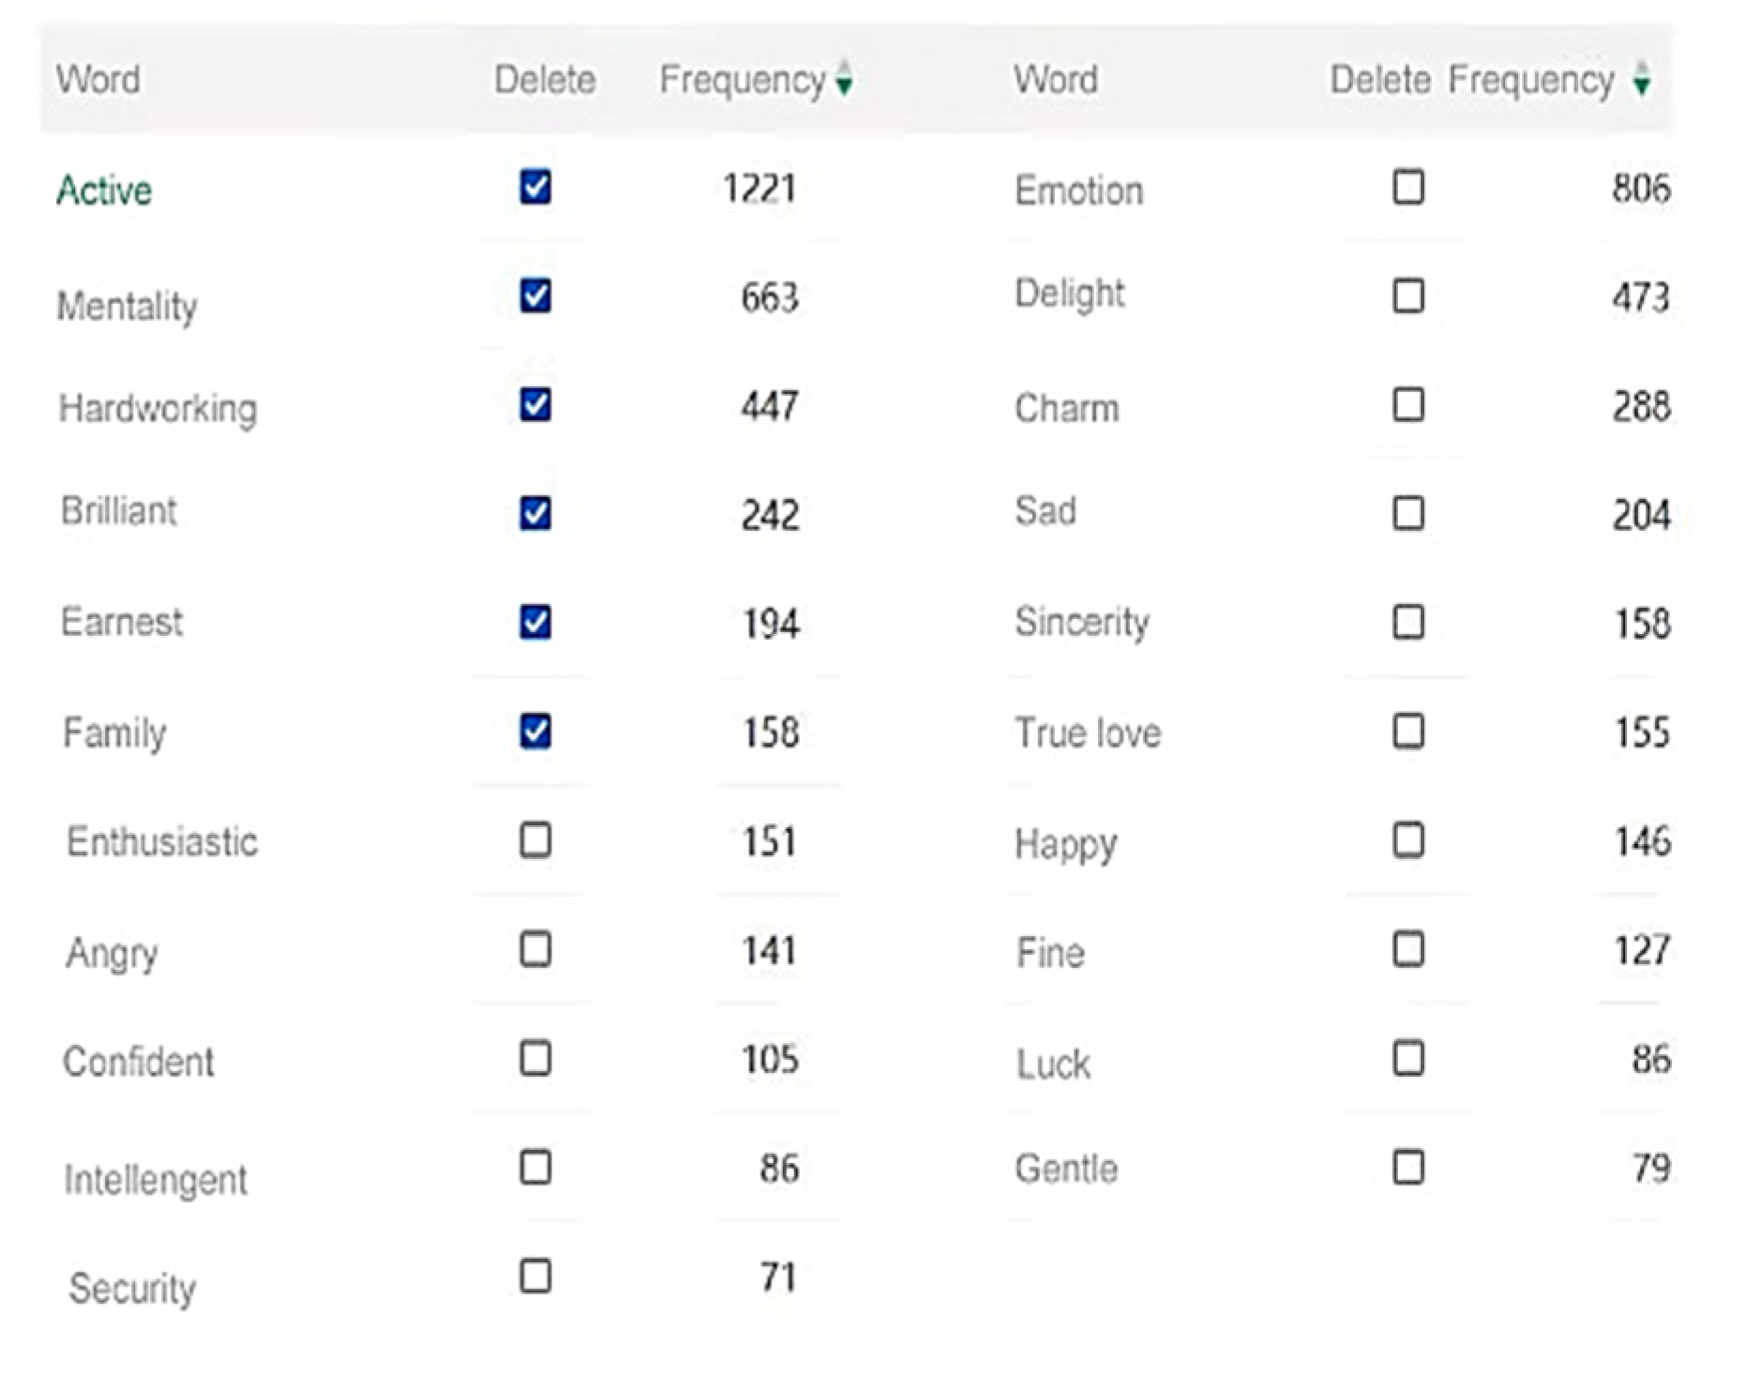Uncheck Delete for the word Brilliant
Image resolution: width=1746 pixels, height=1374 pixels.
(535, 513)
